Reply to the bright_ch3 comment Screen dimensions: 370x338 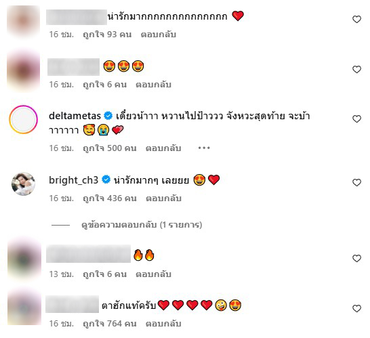163,198
